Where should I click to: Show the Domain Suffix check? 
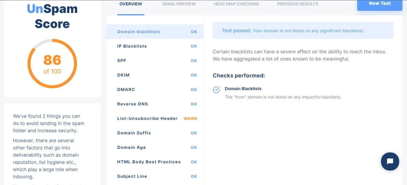(x=155, y=133)
